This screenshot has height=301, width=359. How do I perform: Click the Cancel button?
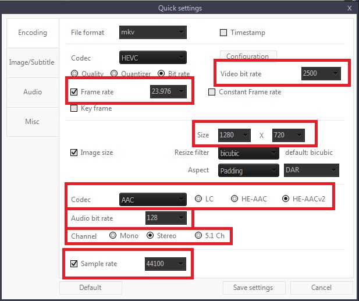[x=321, y=288]
